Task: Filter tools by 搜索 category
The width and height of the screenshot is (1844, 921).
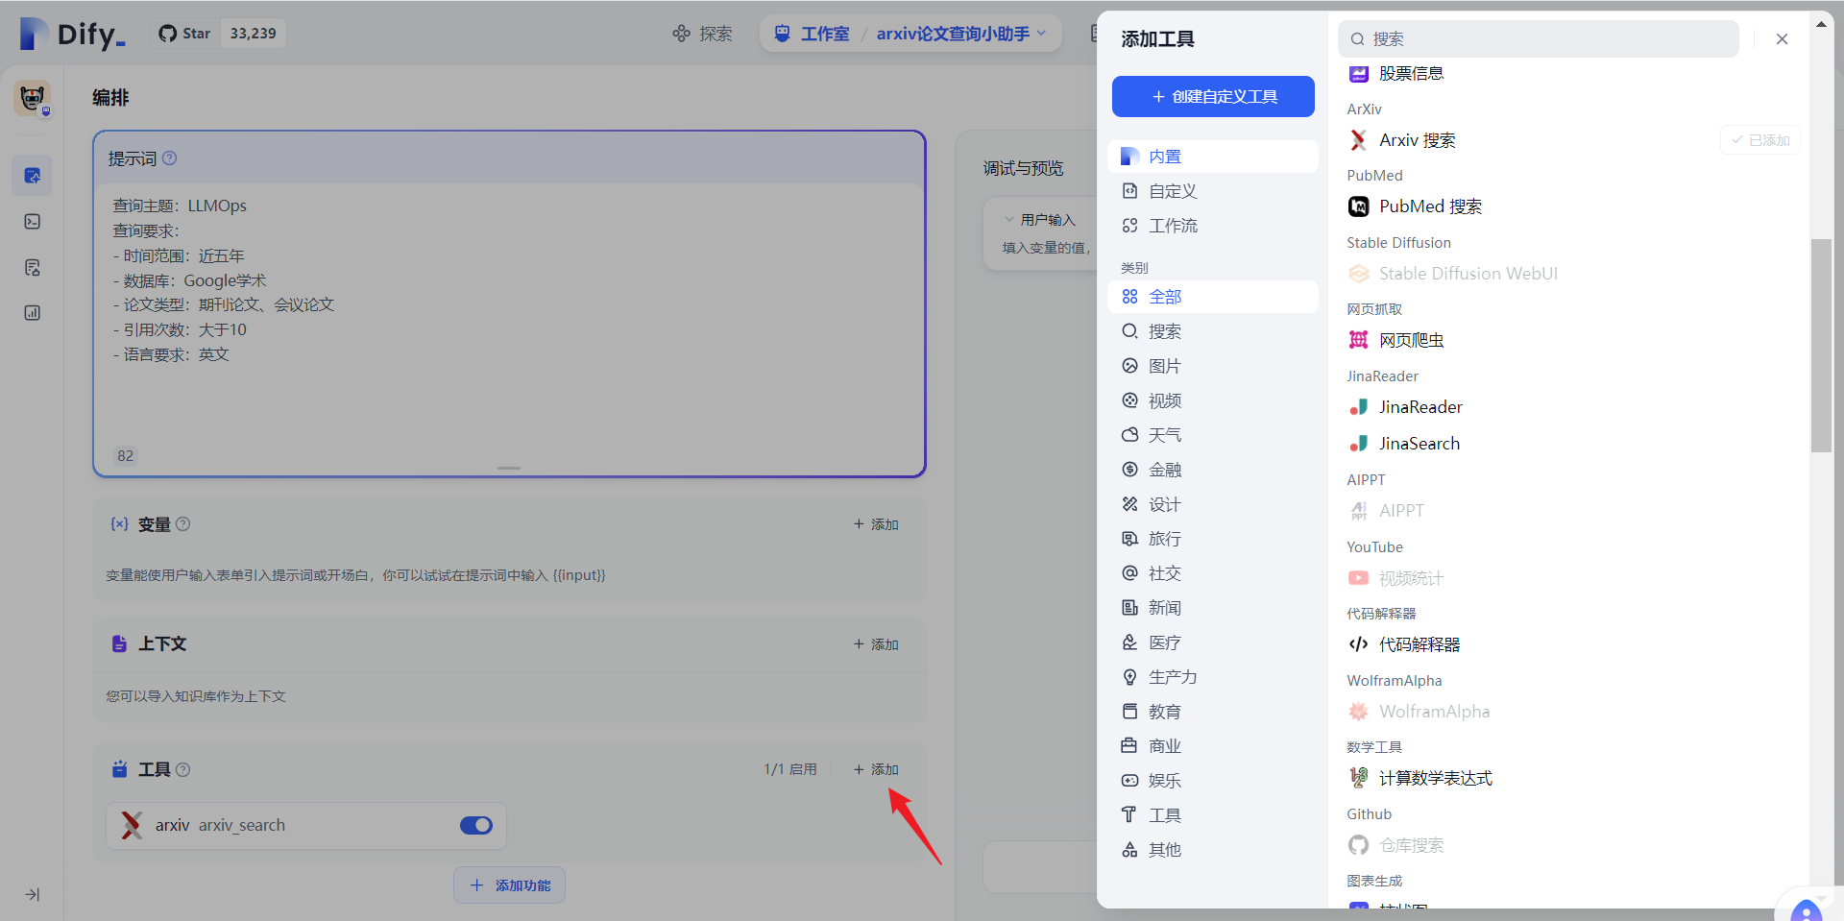Action: click(1213, 331)
